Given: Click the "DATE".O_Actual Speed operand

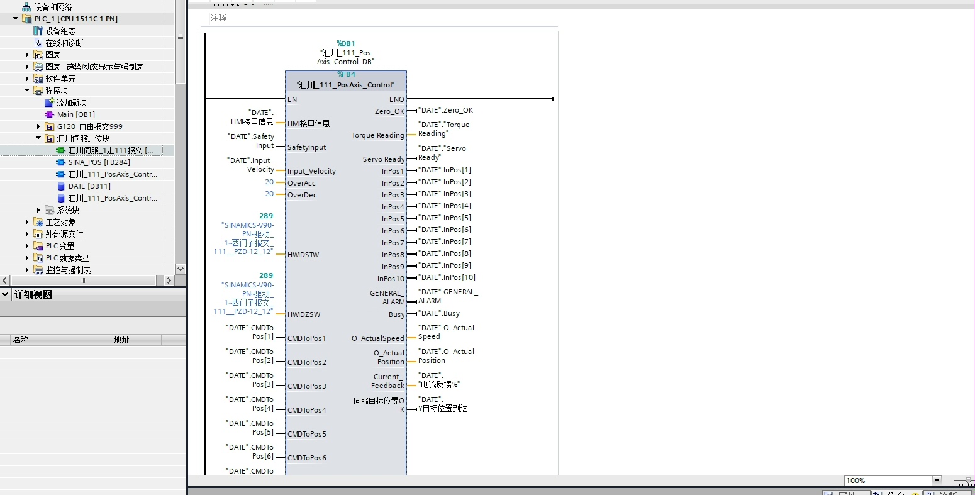Looking at the screenshot, I should 446,332.
